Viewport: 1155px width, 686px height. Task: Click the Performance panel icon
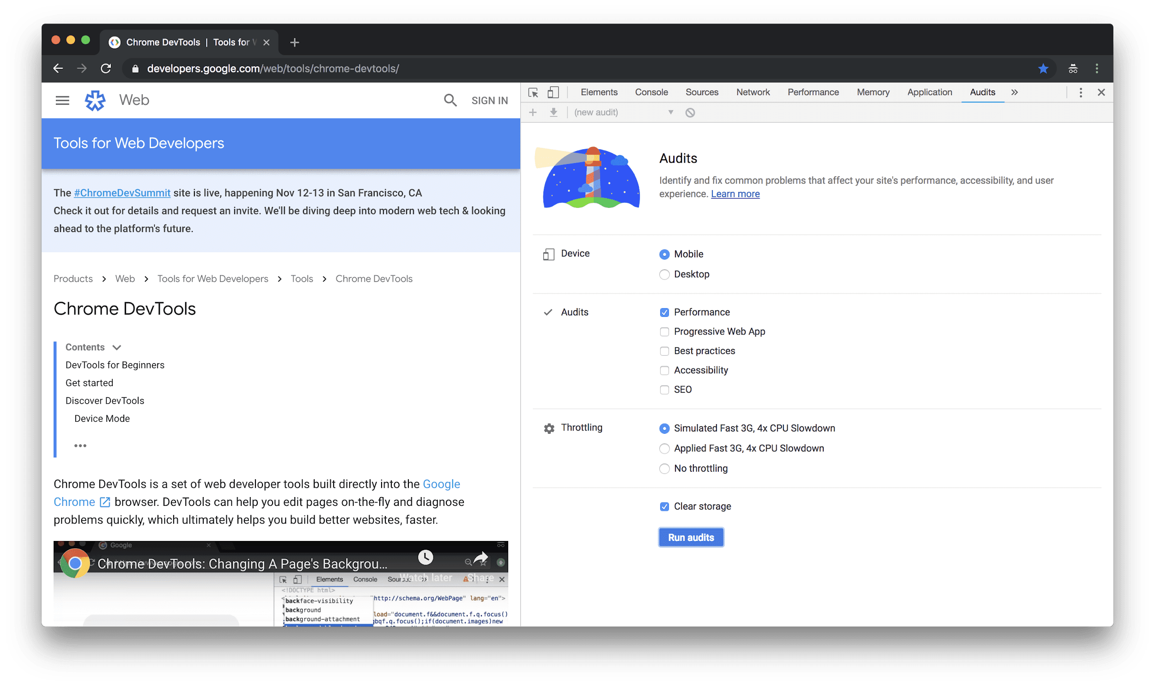tap(813, 92)
